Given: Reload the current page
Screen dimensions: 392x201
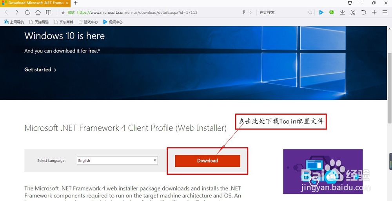Looking at the screenshot, I should click(x=27, y=12).
